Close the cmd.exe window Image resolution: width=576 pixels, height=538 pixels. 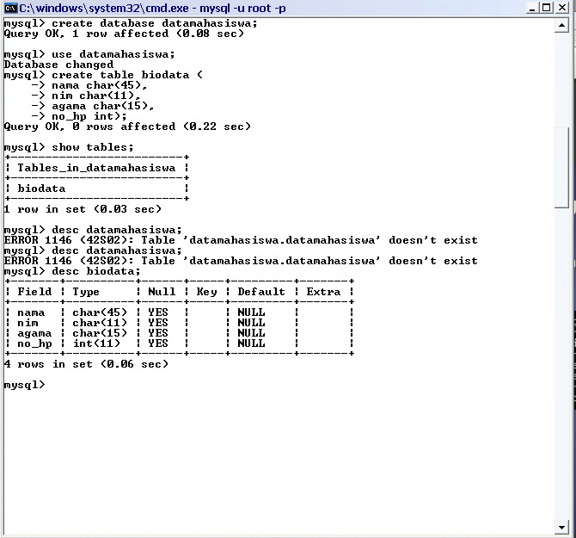(x=562, y=8)
